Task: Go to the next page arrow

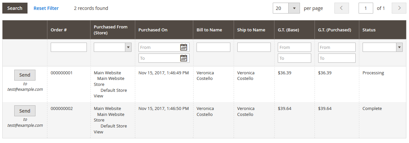Action: [399, 8]
